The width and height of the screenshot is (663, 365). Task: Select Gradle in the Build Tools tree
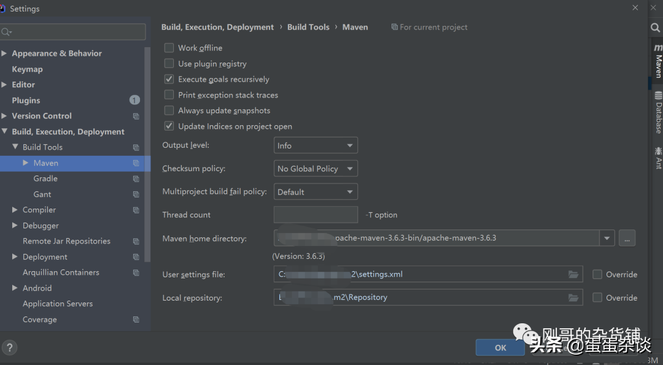coord(45,179)
